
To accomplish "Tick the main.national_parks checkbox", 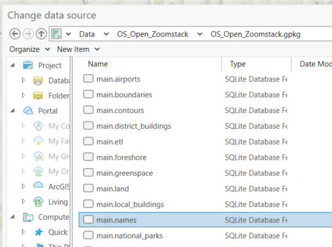I will pos(89,235).
